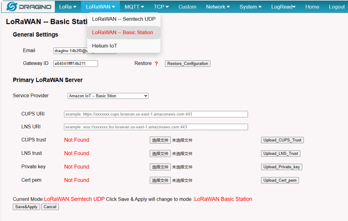Go to the Custom menu item

[188, 7]
